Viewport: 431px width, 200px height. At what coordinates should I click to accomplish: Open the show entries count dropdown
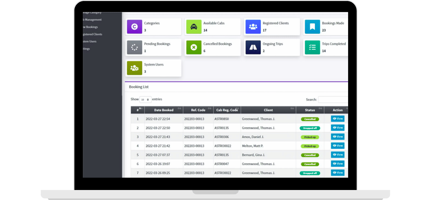(145, 100)
